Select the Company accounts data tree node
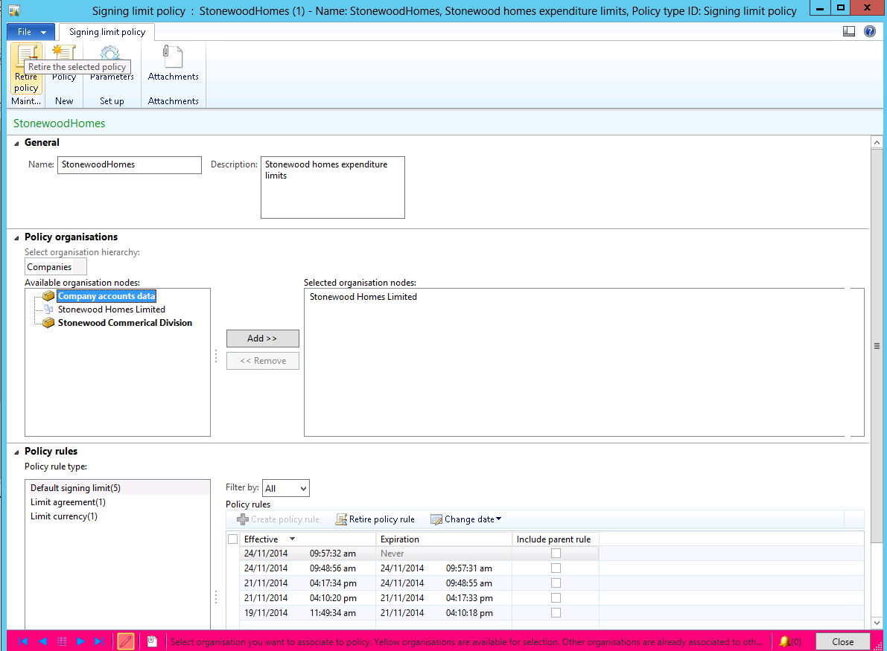This screenshot has height=651, width=887. pyautogui.click(x=106, y=296)
